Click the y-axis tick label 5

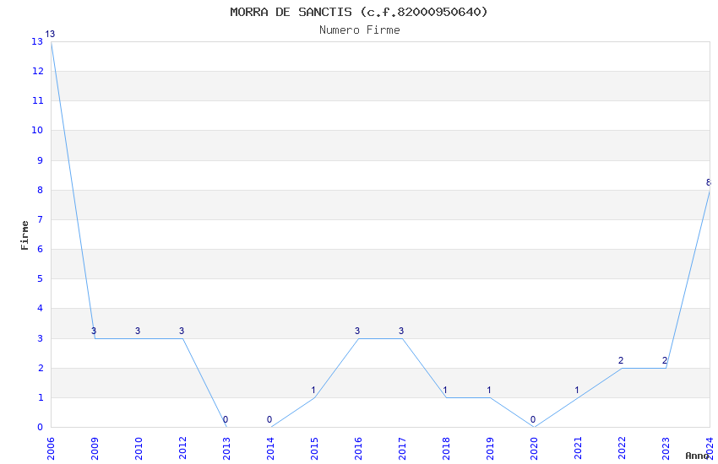tap(41, 279)
